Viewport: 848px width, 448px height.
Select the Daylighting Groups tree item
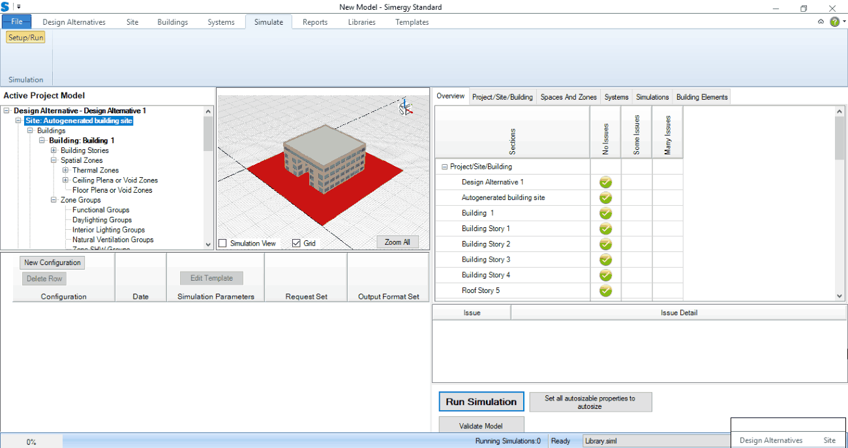coord(102,220)
